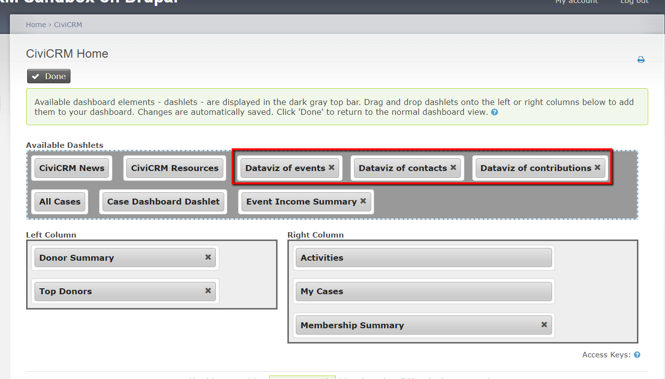This screenshot has width=665, height=379.
Task: Click the My Cases dashlet
Action: [x=424, y=291]
